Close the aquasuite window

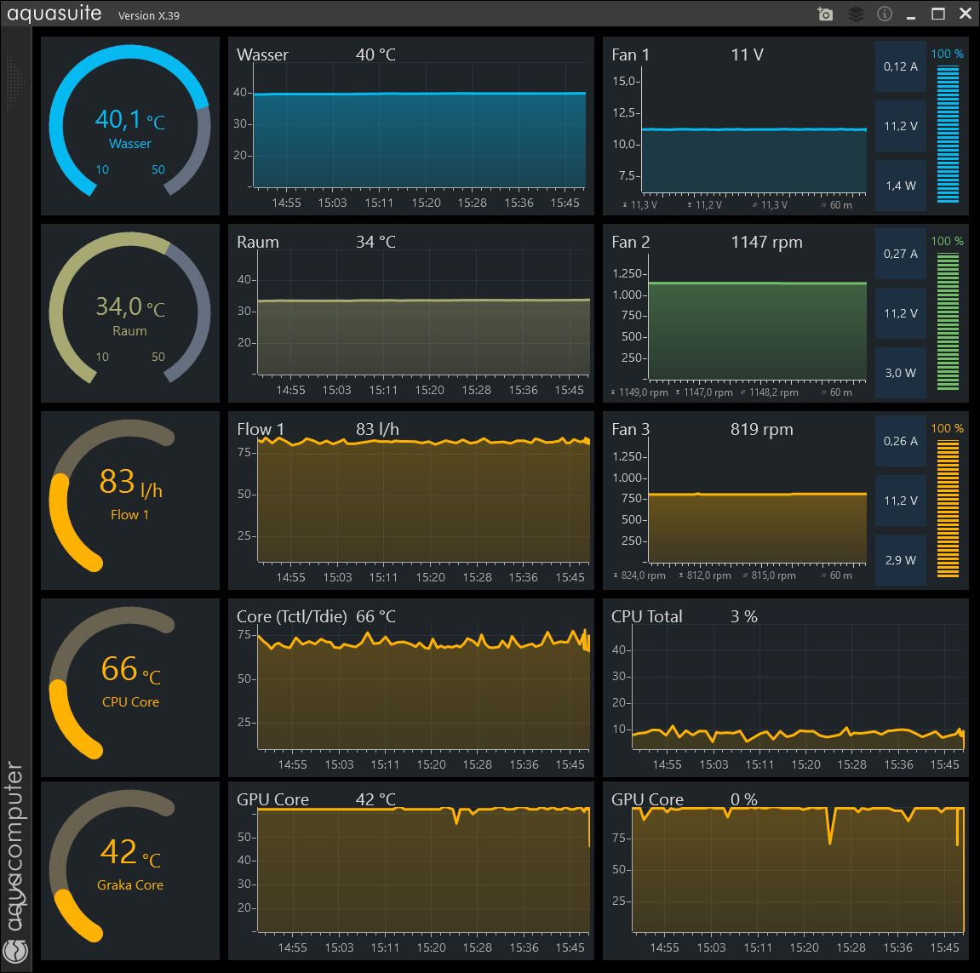point(966,14)
